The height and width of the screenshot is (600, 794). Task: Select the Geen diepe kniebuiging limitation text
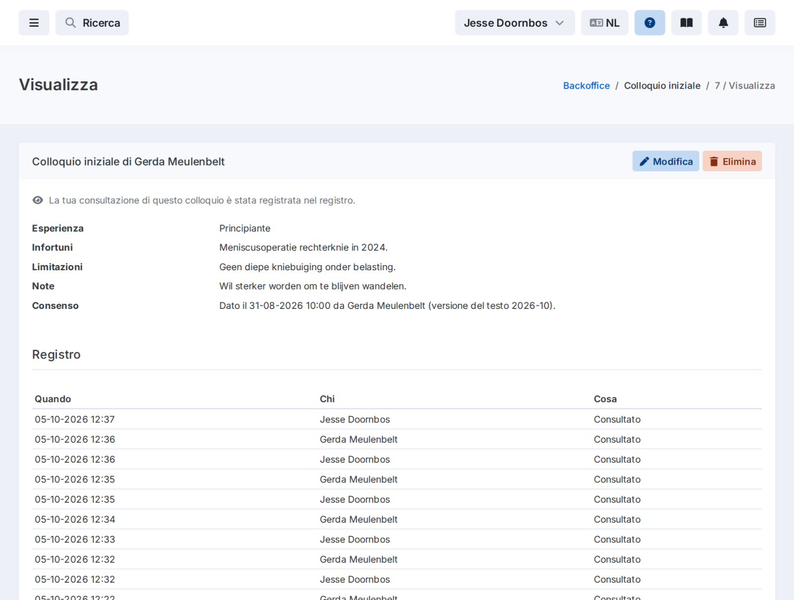tap(307, 267)
